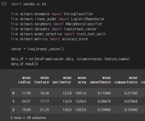
Task: Click the data_df.head(3) line
Action: point(24,64)
